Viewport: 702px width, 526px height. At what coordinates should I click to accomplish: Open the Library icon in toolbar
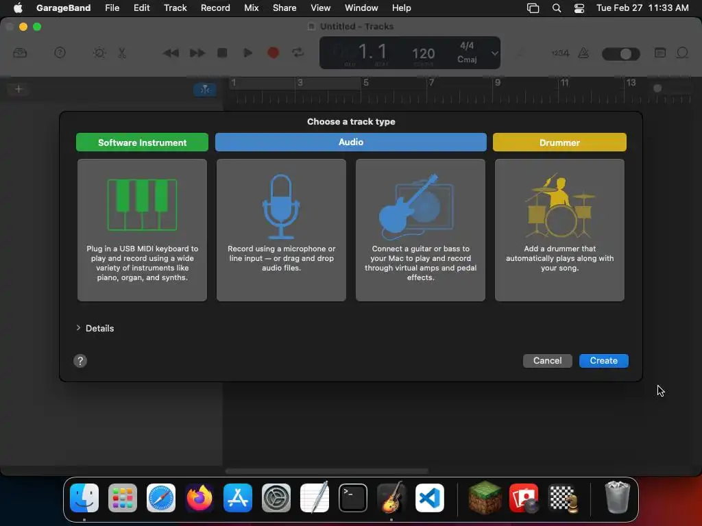point(20,53)
